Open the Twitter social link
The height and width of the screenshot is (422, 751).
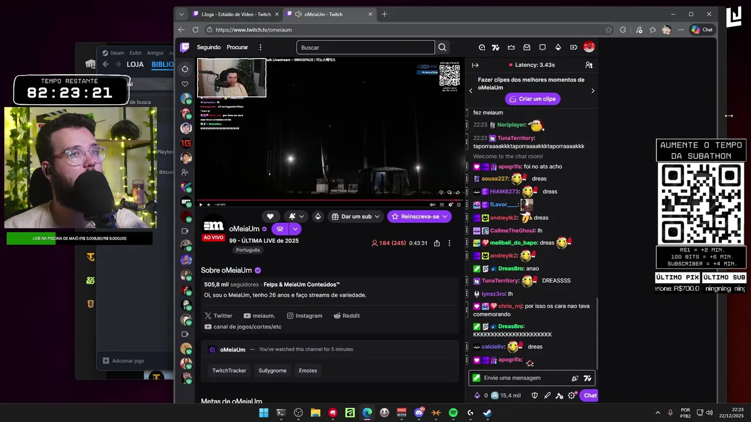point(218,316)
